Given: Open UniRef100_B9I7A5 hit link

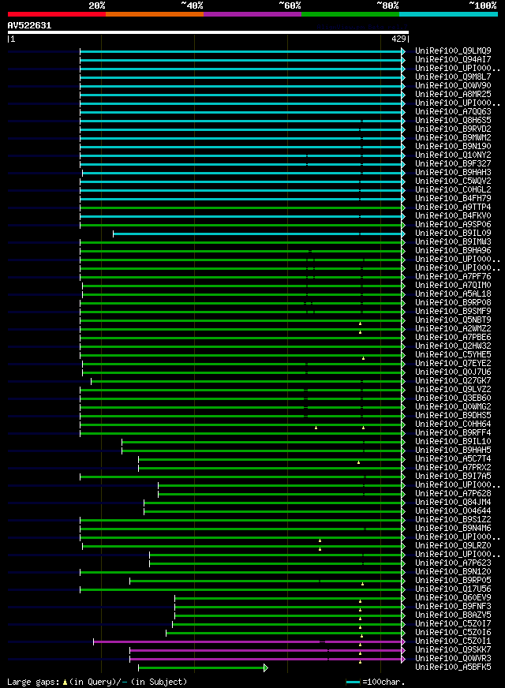Looking at the screenshot, I should pyautogui.click(x=453, y=476).
